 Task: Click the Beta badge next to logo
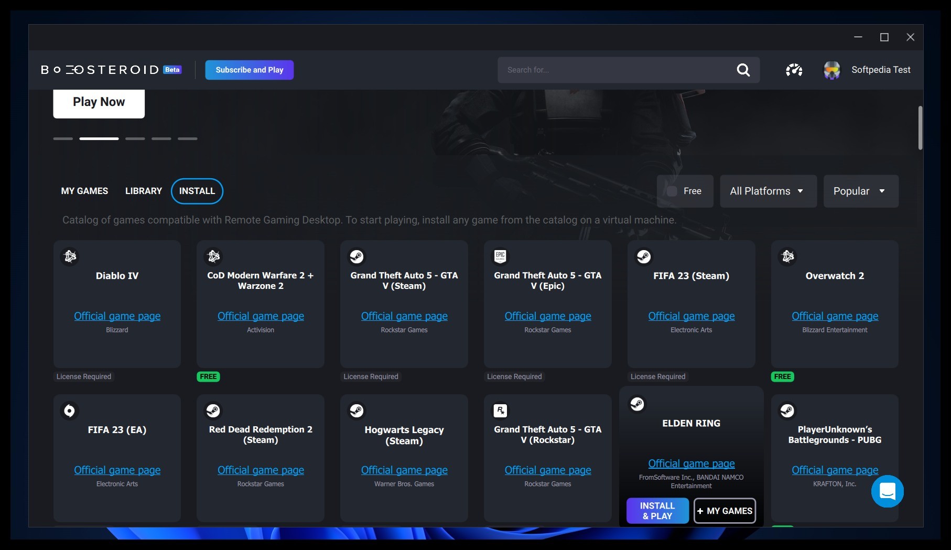click(x=172, y=70)
